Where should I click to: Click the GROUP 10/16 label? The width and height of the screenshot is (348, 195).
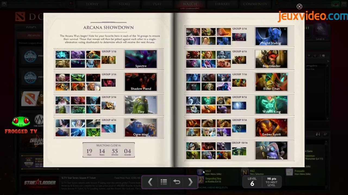[240, 143]
